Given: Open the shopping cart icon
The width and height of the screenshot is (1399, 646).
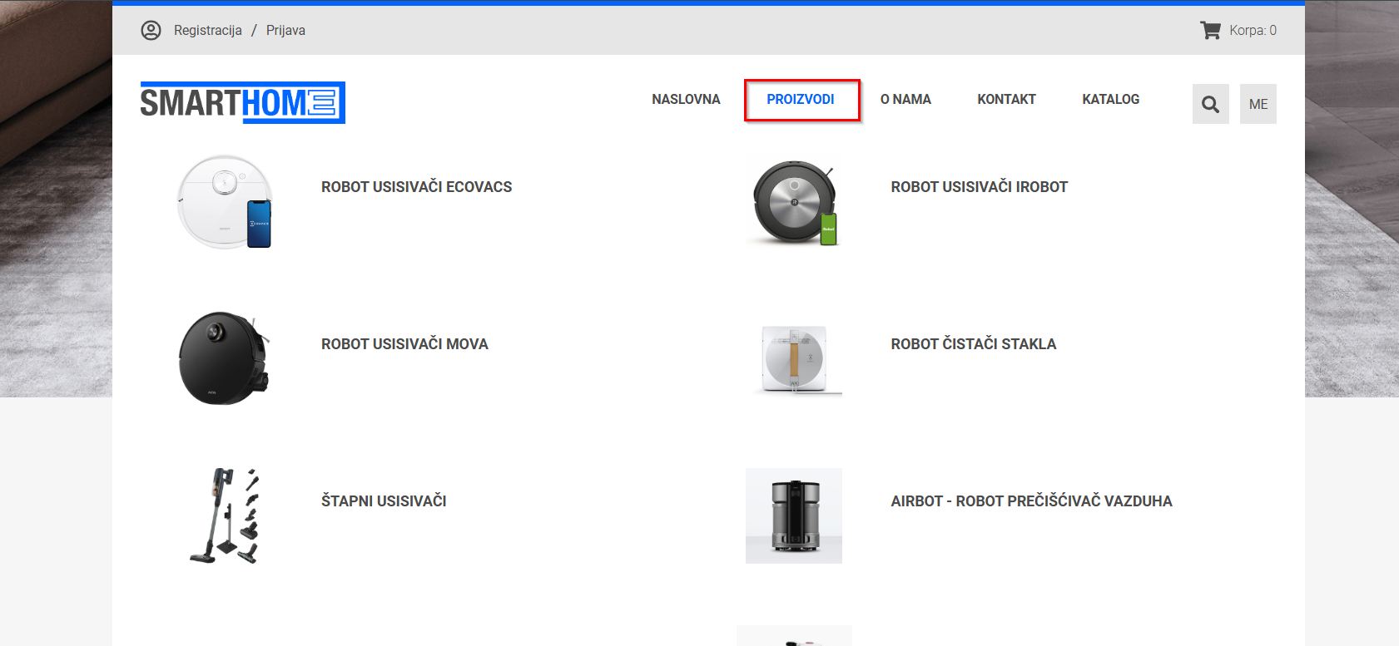Looking at the screenshot, I should (1210, 31).
